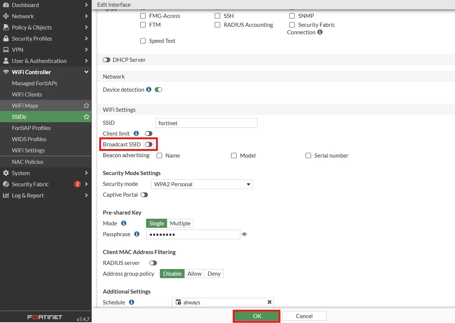455x323 pixels.
Task: Click info icon next to Schedule
Action: 132,302
